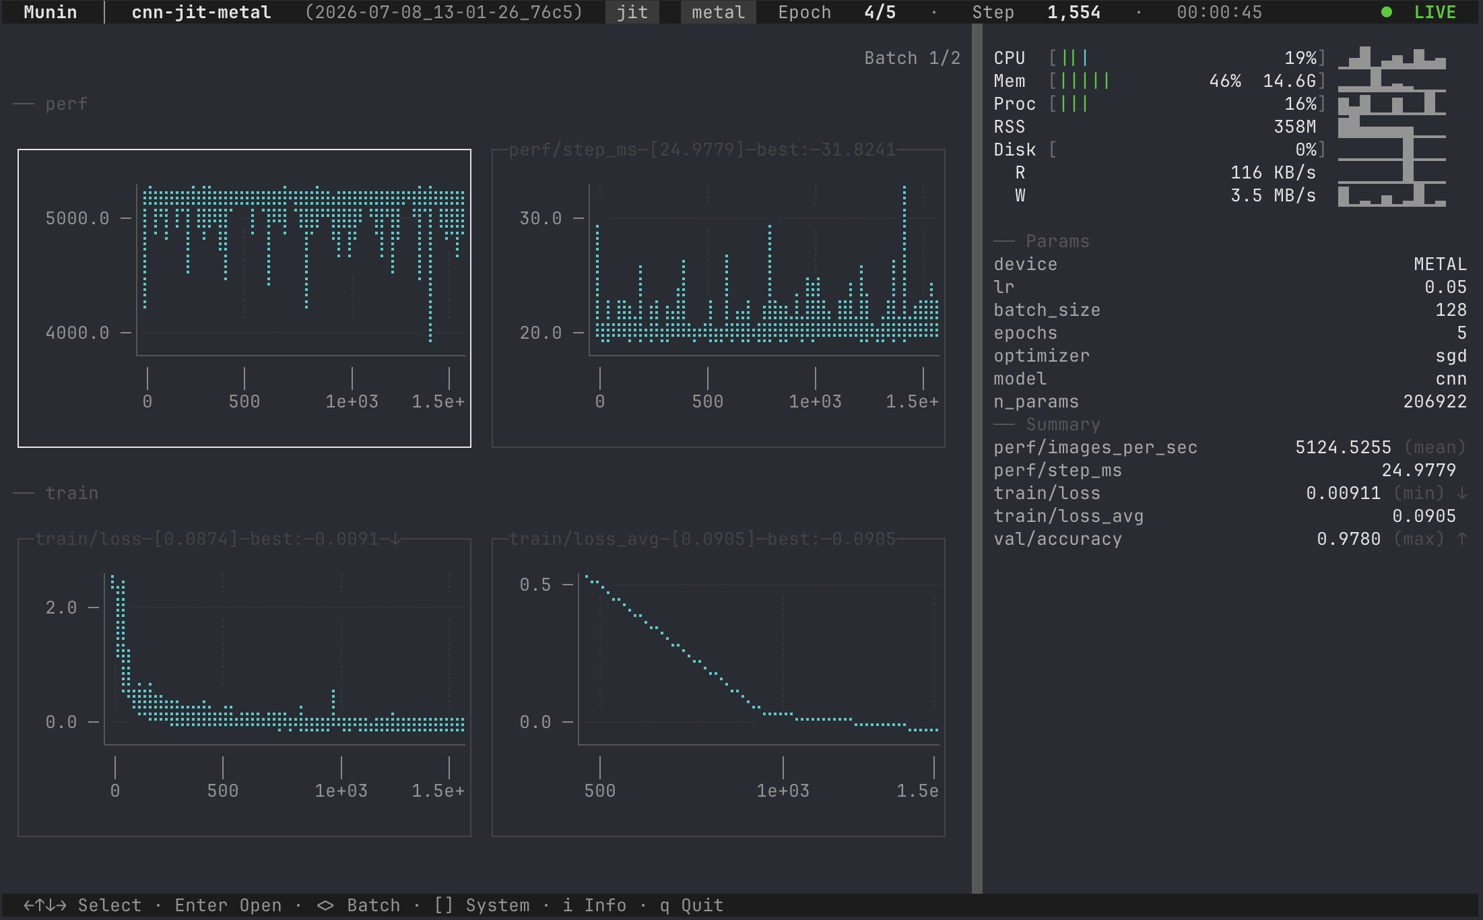The width and height of the screenshot is (1483, 920).
Task: Click the Info shortcut hint in footer
Action: (595, 905)
